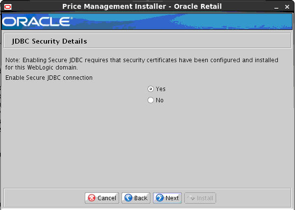Image resolution: width=295 pixels, height=210 pixels.
Task: Minimize the Price Management Installer window
Action: click(x=276, y=7)
